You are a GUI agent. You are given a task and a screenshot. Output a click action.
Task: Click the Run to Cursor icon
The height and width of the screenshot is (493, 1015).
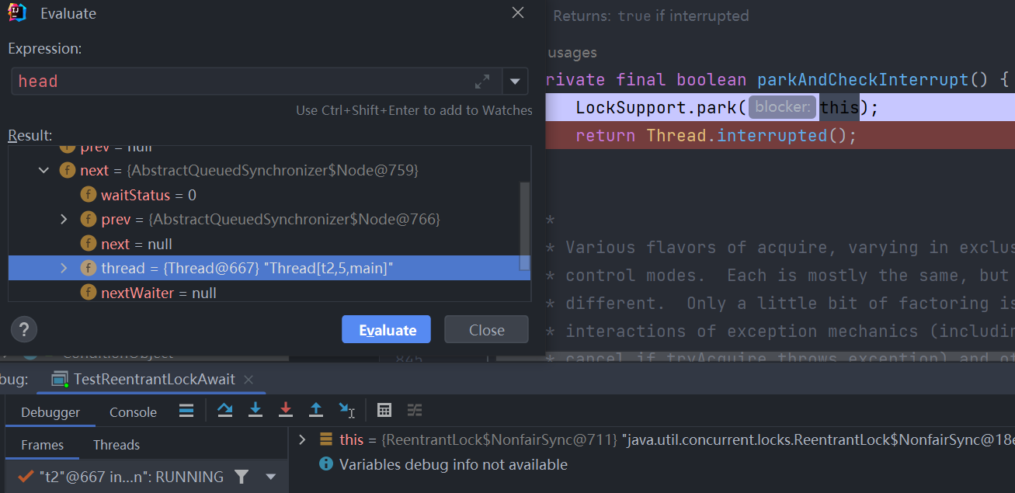(x=346, y=410)
